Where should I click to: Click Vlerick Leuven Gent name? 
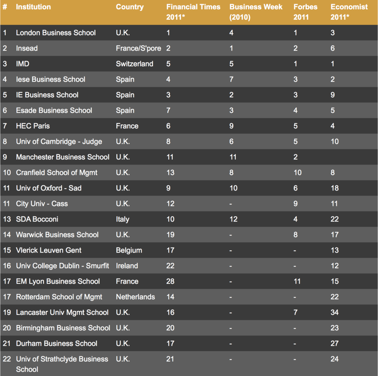click(48, 250)
